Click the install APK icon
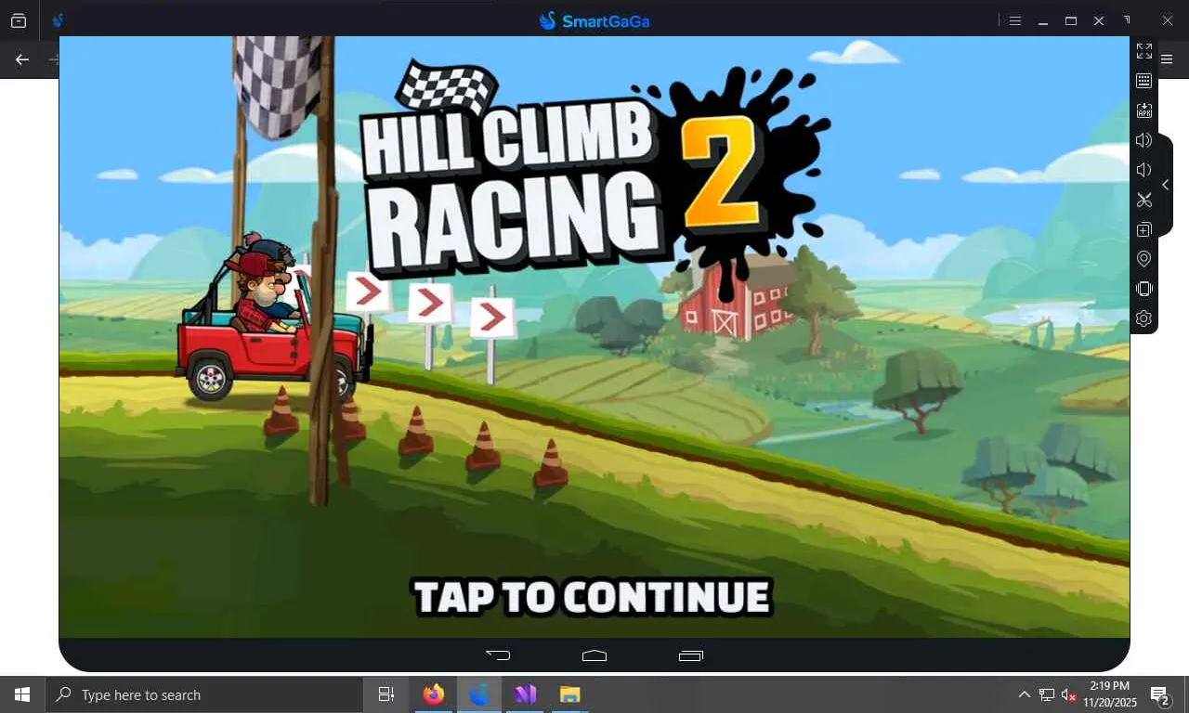 click(x=1143, y=110)
